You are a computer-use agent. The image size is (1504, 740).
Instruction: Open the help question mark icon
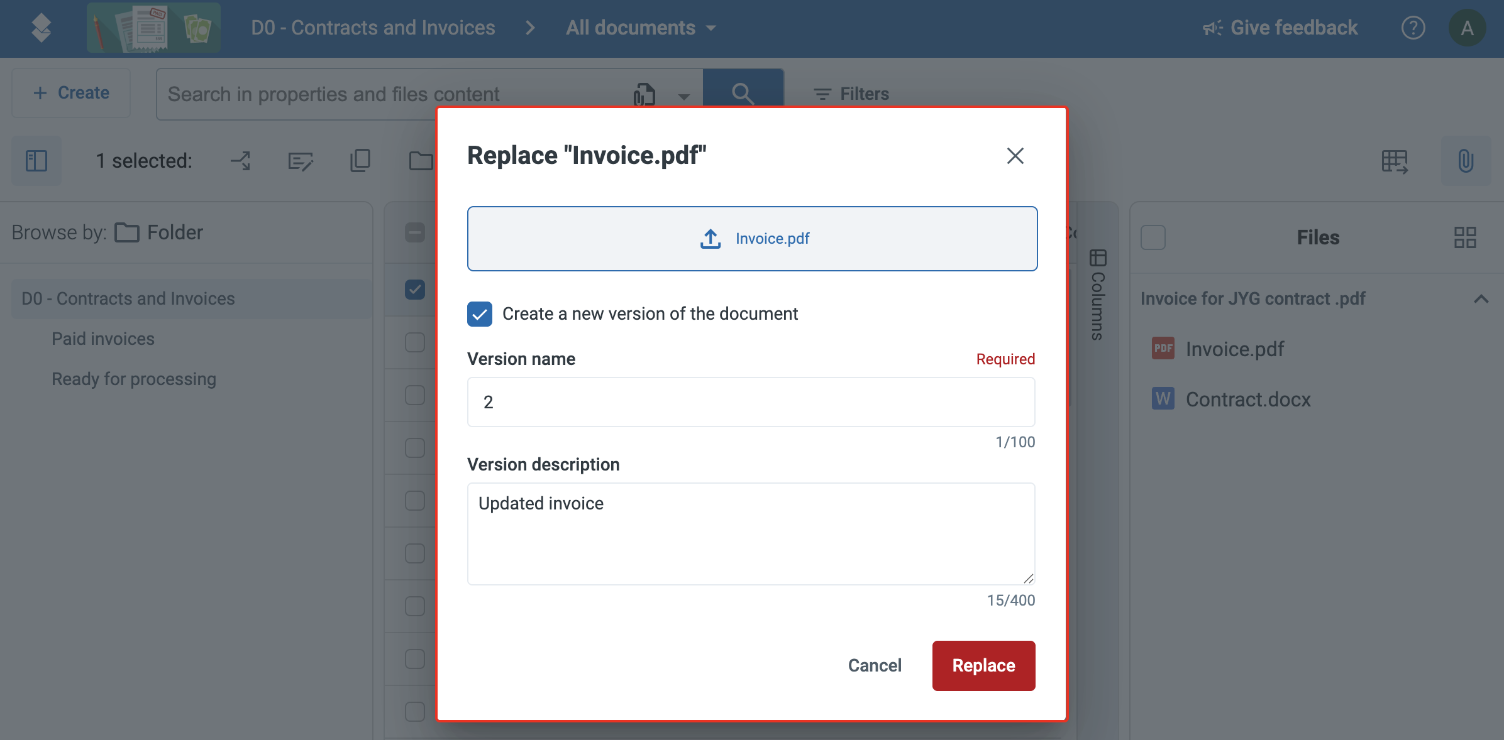(1413, 28)
